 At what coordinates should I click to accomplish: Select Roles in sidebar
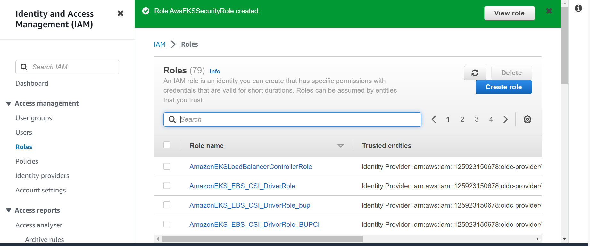[x=24, y=147]
